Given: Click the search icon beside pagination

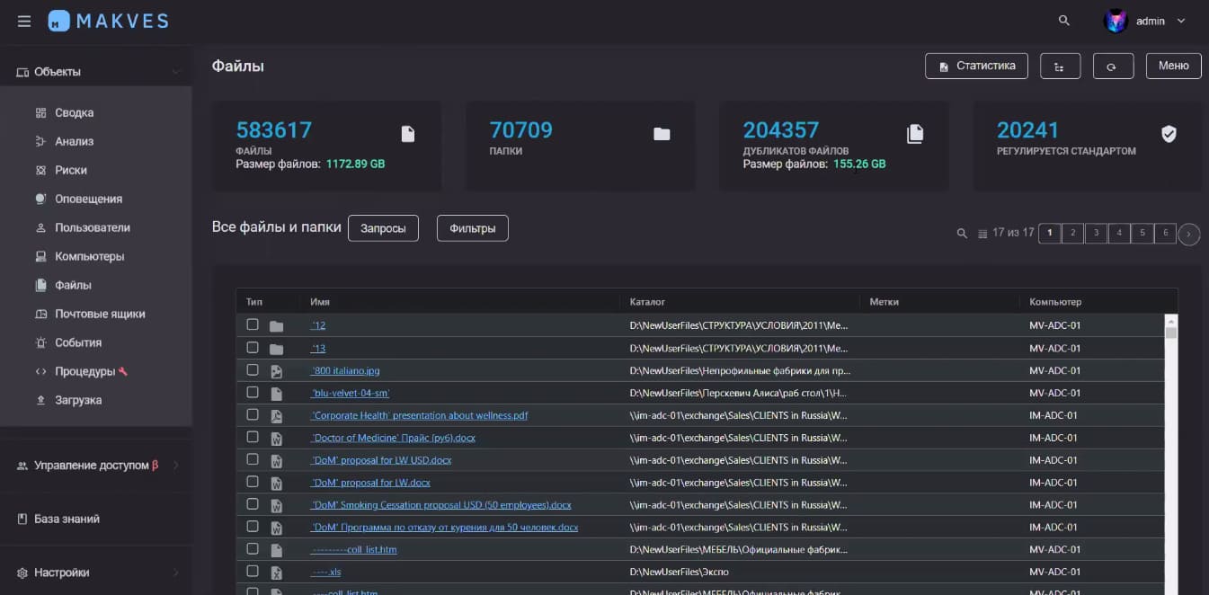Looking at the screenshot, I should pos(961,234).
